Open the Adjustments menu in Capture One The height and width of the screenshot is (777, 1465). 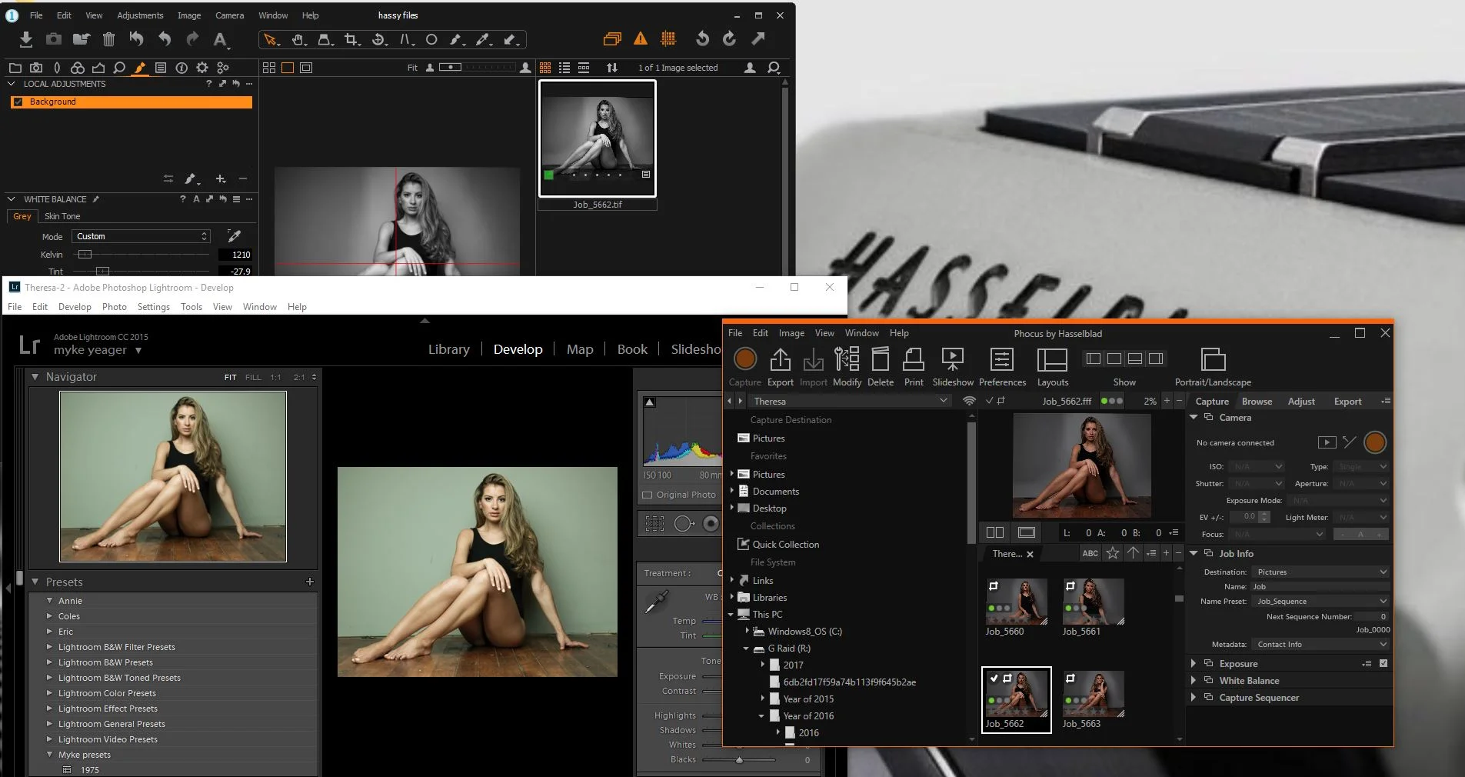pos(140,15)
